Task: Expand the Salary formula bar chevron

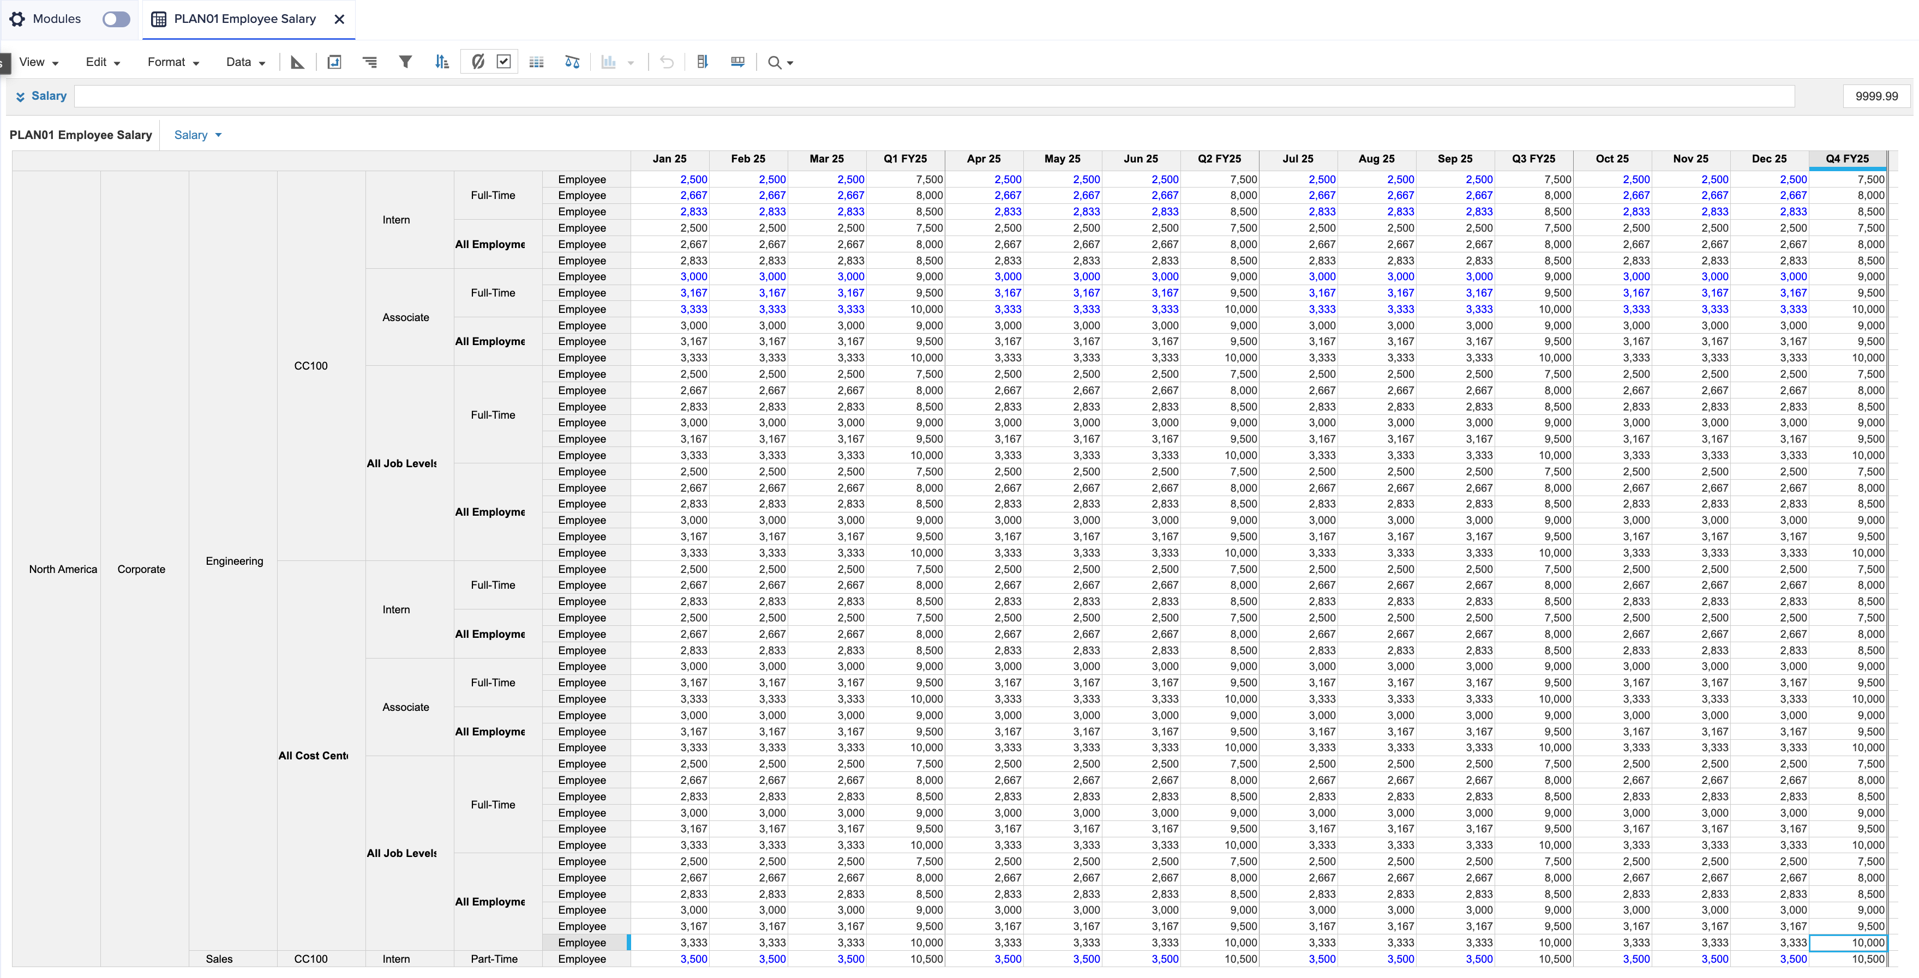Action: point(20,96)
